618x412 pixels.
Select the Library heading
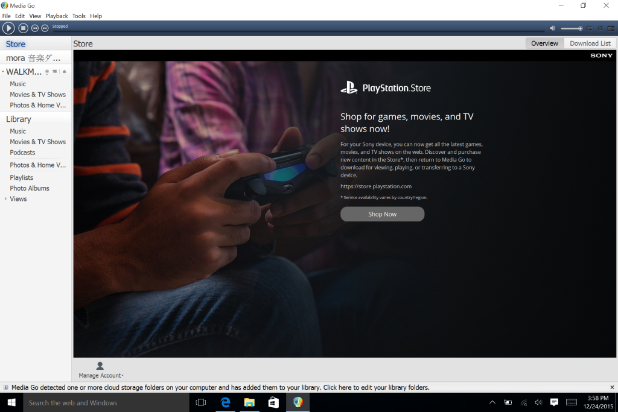[19, 119]
